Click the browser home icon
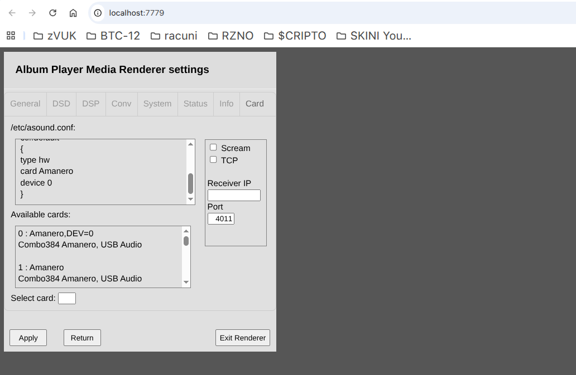The width and height of the screenshot is (576, 375). [x=73, y=13]
